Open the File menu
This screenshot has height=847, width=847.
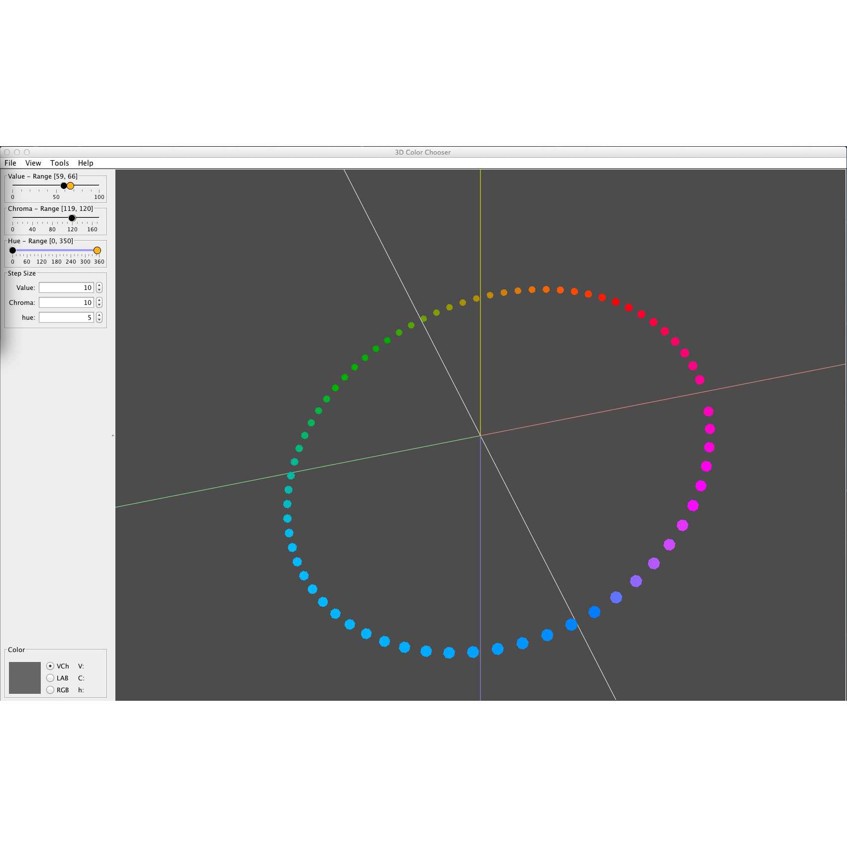[10, 163]
